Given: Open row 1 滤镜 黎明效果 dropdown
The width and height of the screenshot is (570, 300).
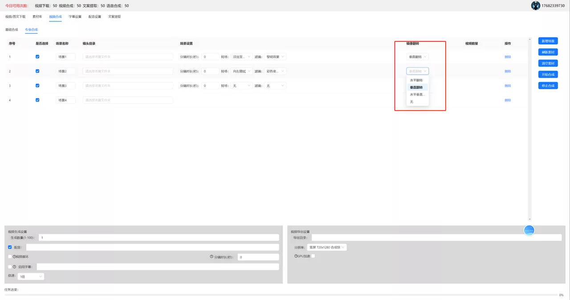Looking at the screenshot, I should coord(275,57).
